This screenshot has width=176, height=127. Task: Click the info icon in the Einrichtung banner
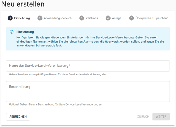[x=12, y=32]
